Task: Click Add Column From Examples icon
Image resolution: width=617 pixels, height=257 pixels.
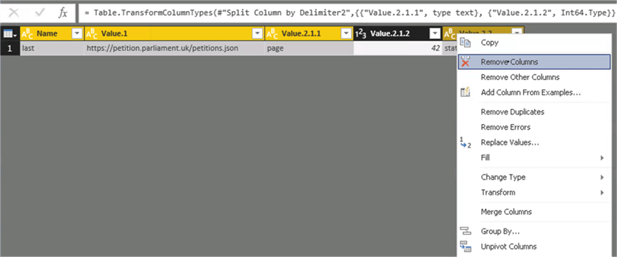Action: tap(465, 93)
